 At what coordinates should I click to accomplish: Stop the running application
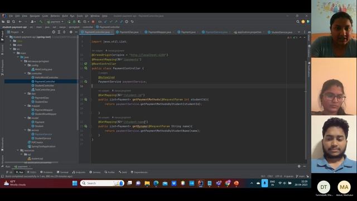pos(93,22)
